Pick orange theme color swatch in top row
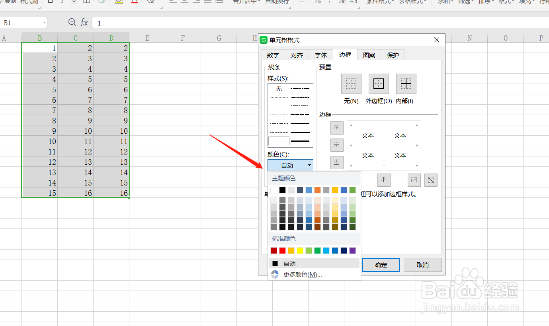Image resolution: width=549 pixels, height=326 pixels. click(x=317, y=190)
